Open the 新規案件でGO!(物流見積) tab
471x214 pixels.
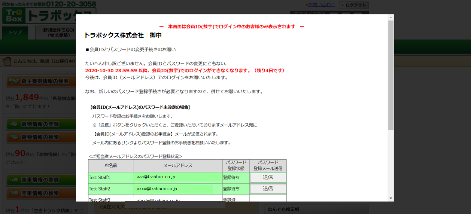[56, 33]
